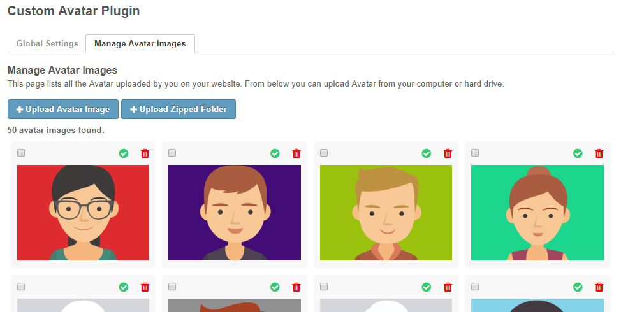Click trash icon on card beneath red glasses-woman avatar
Screen dimensions: 621x312
pos(145,287)
